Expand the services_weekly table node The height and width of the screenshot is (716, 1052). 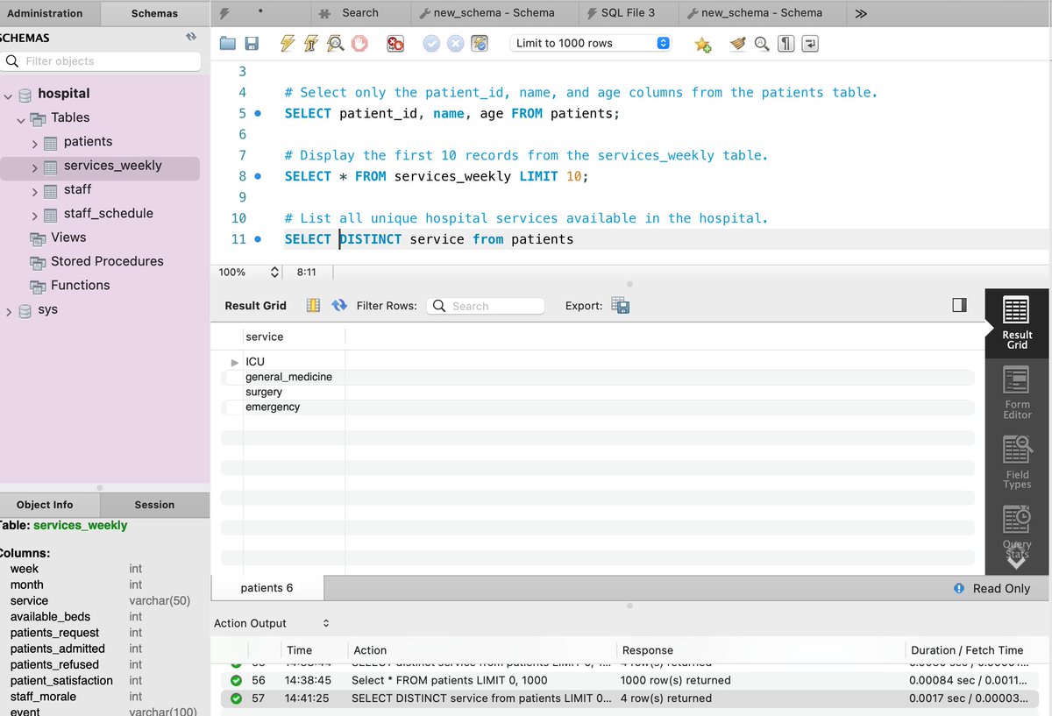coord(34,167)
